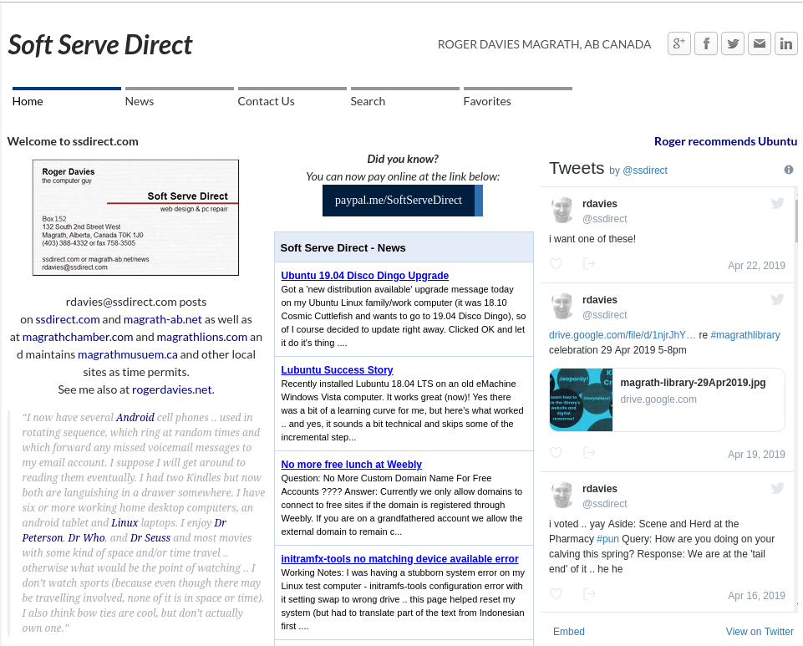Click the Roger Davies business card image
Viewport: 803px width, 646px height.
pos(135,218)
